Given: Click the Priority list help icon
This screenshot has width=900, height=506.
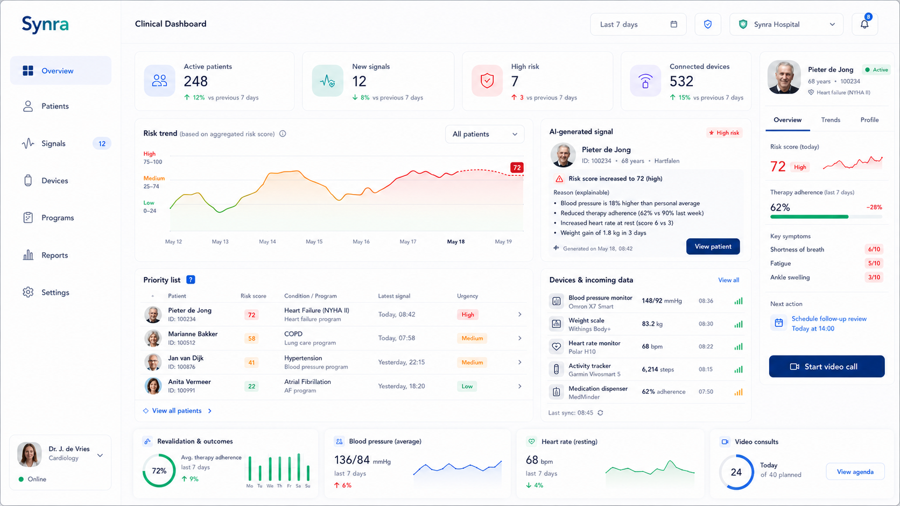Looking at the screenshot, I should 191,280.
